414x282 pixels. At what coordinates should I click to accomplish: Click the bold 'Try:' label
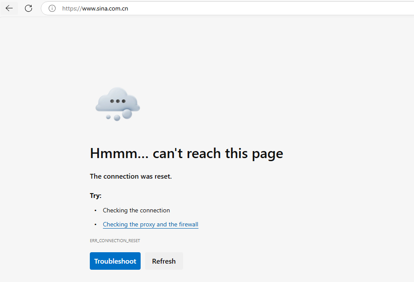pos(96,195)
